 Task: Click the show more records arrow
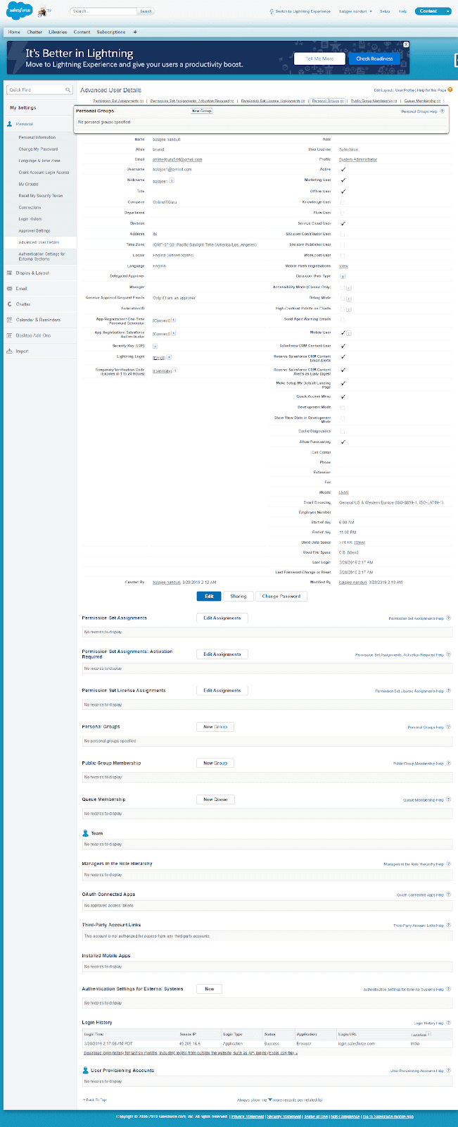(270, 1099)
